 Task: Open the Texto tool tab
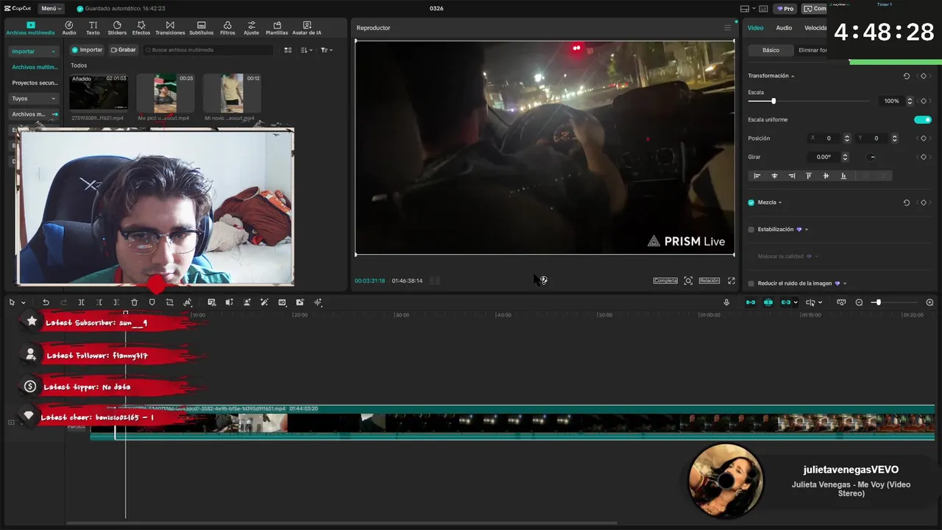[93, 28]
